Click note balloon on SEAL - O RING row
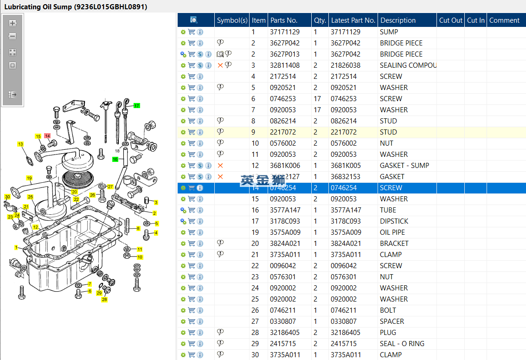 (220, 343)
